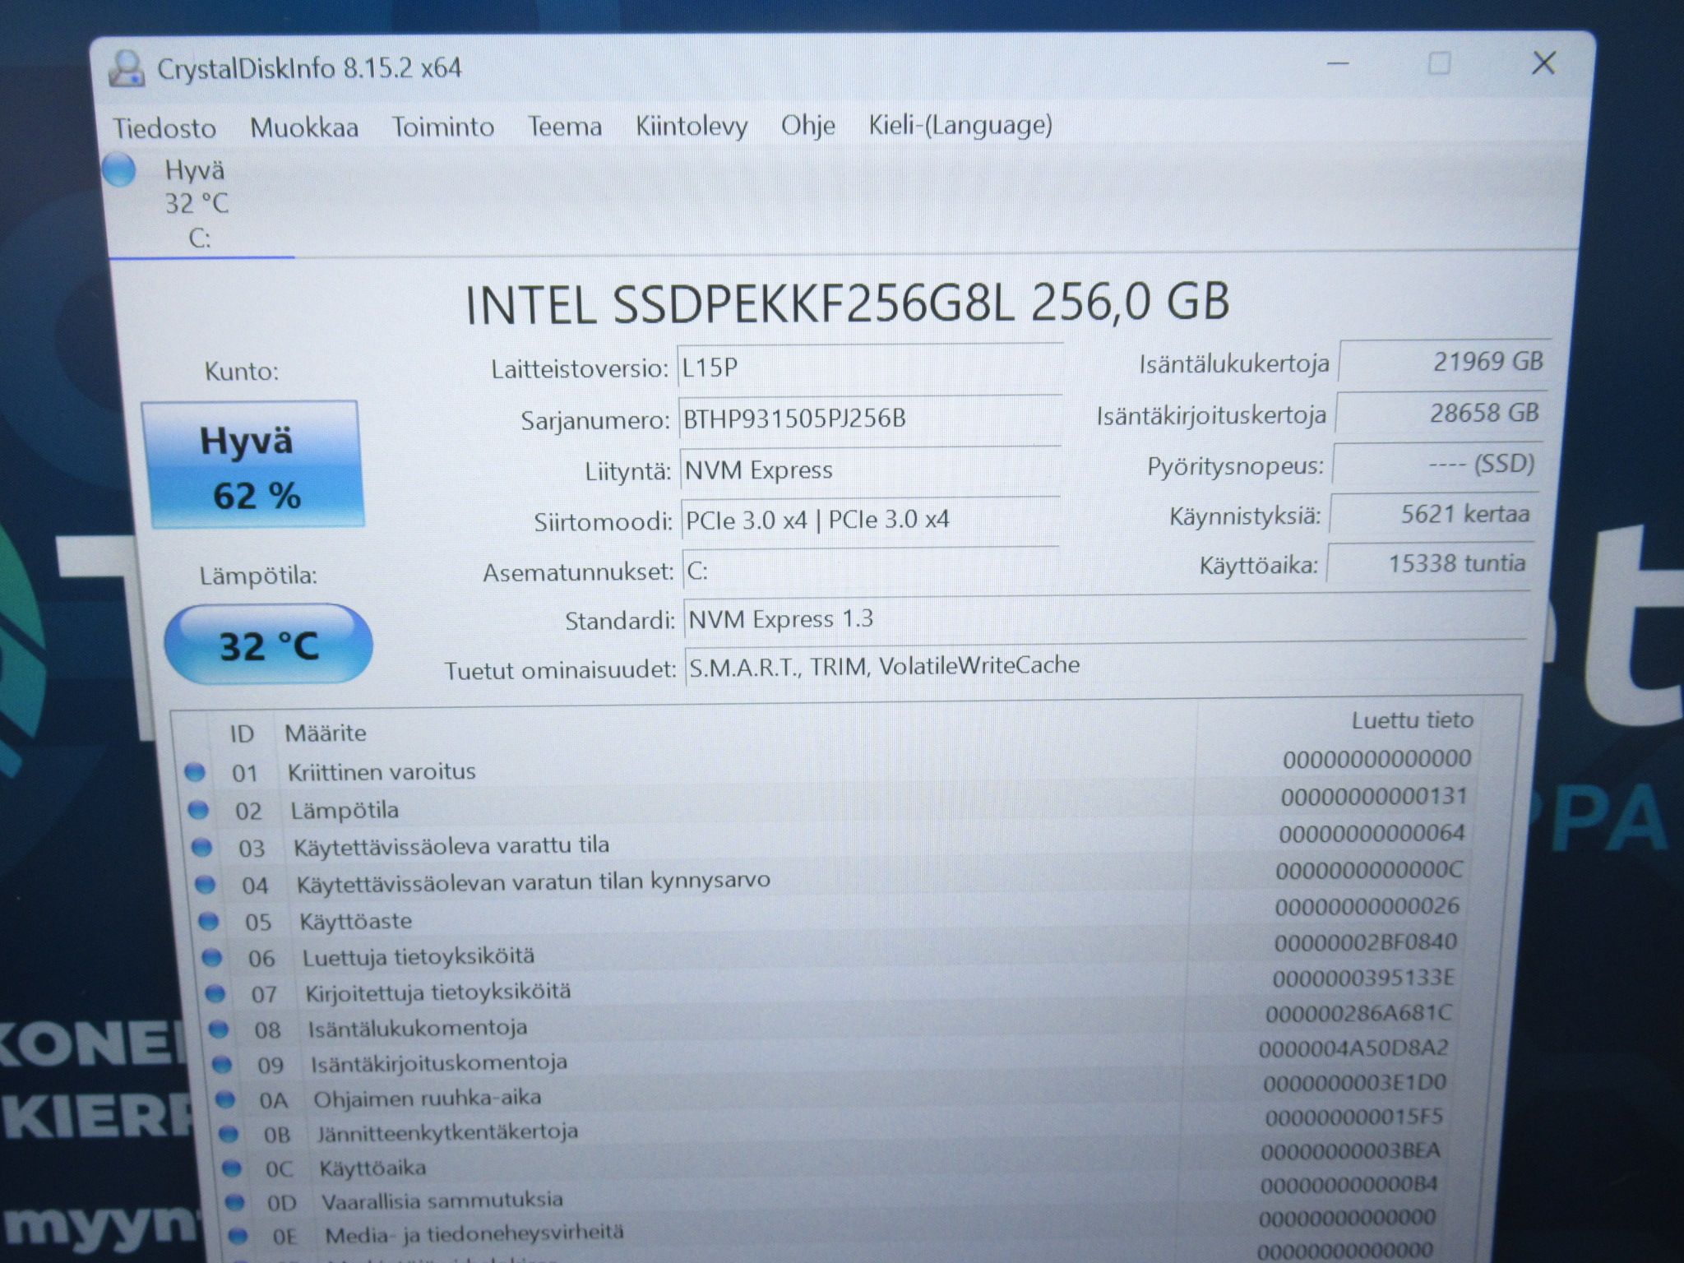Click status dot for 0D Vaarallisia sammutuksia
The height and width of the screenshot is (1263, 1684).
pos(235,1201)
